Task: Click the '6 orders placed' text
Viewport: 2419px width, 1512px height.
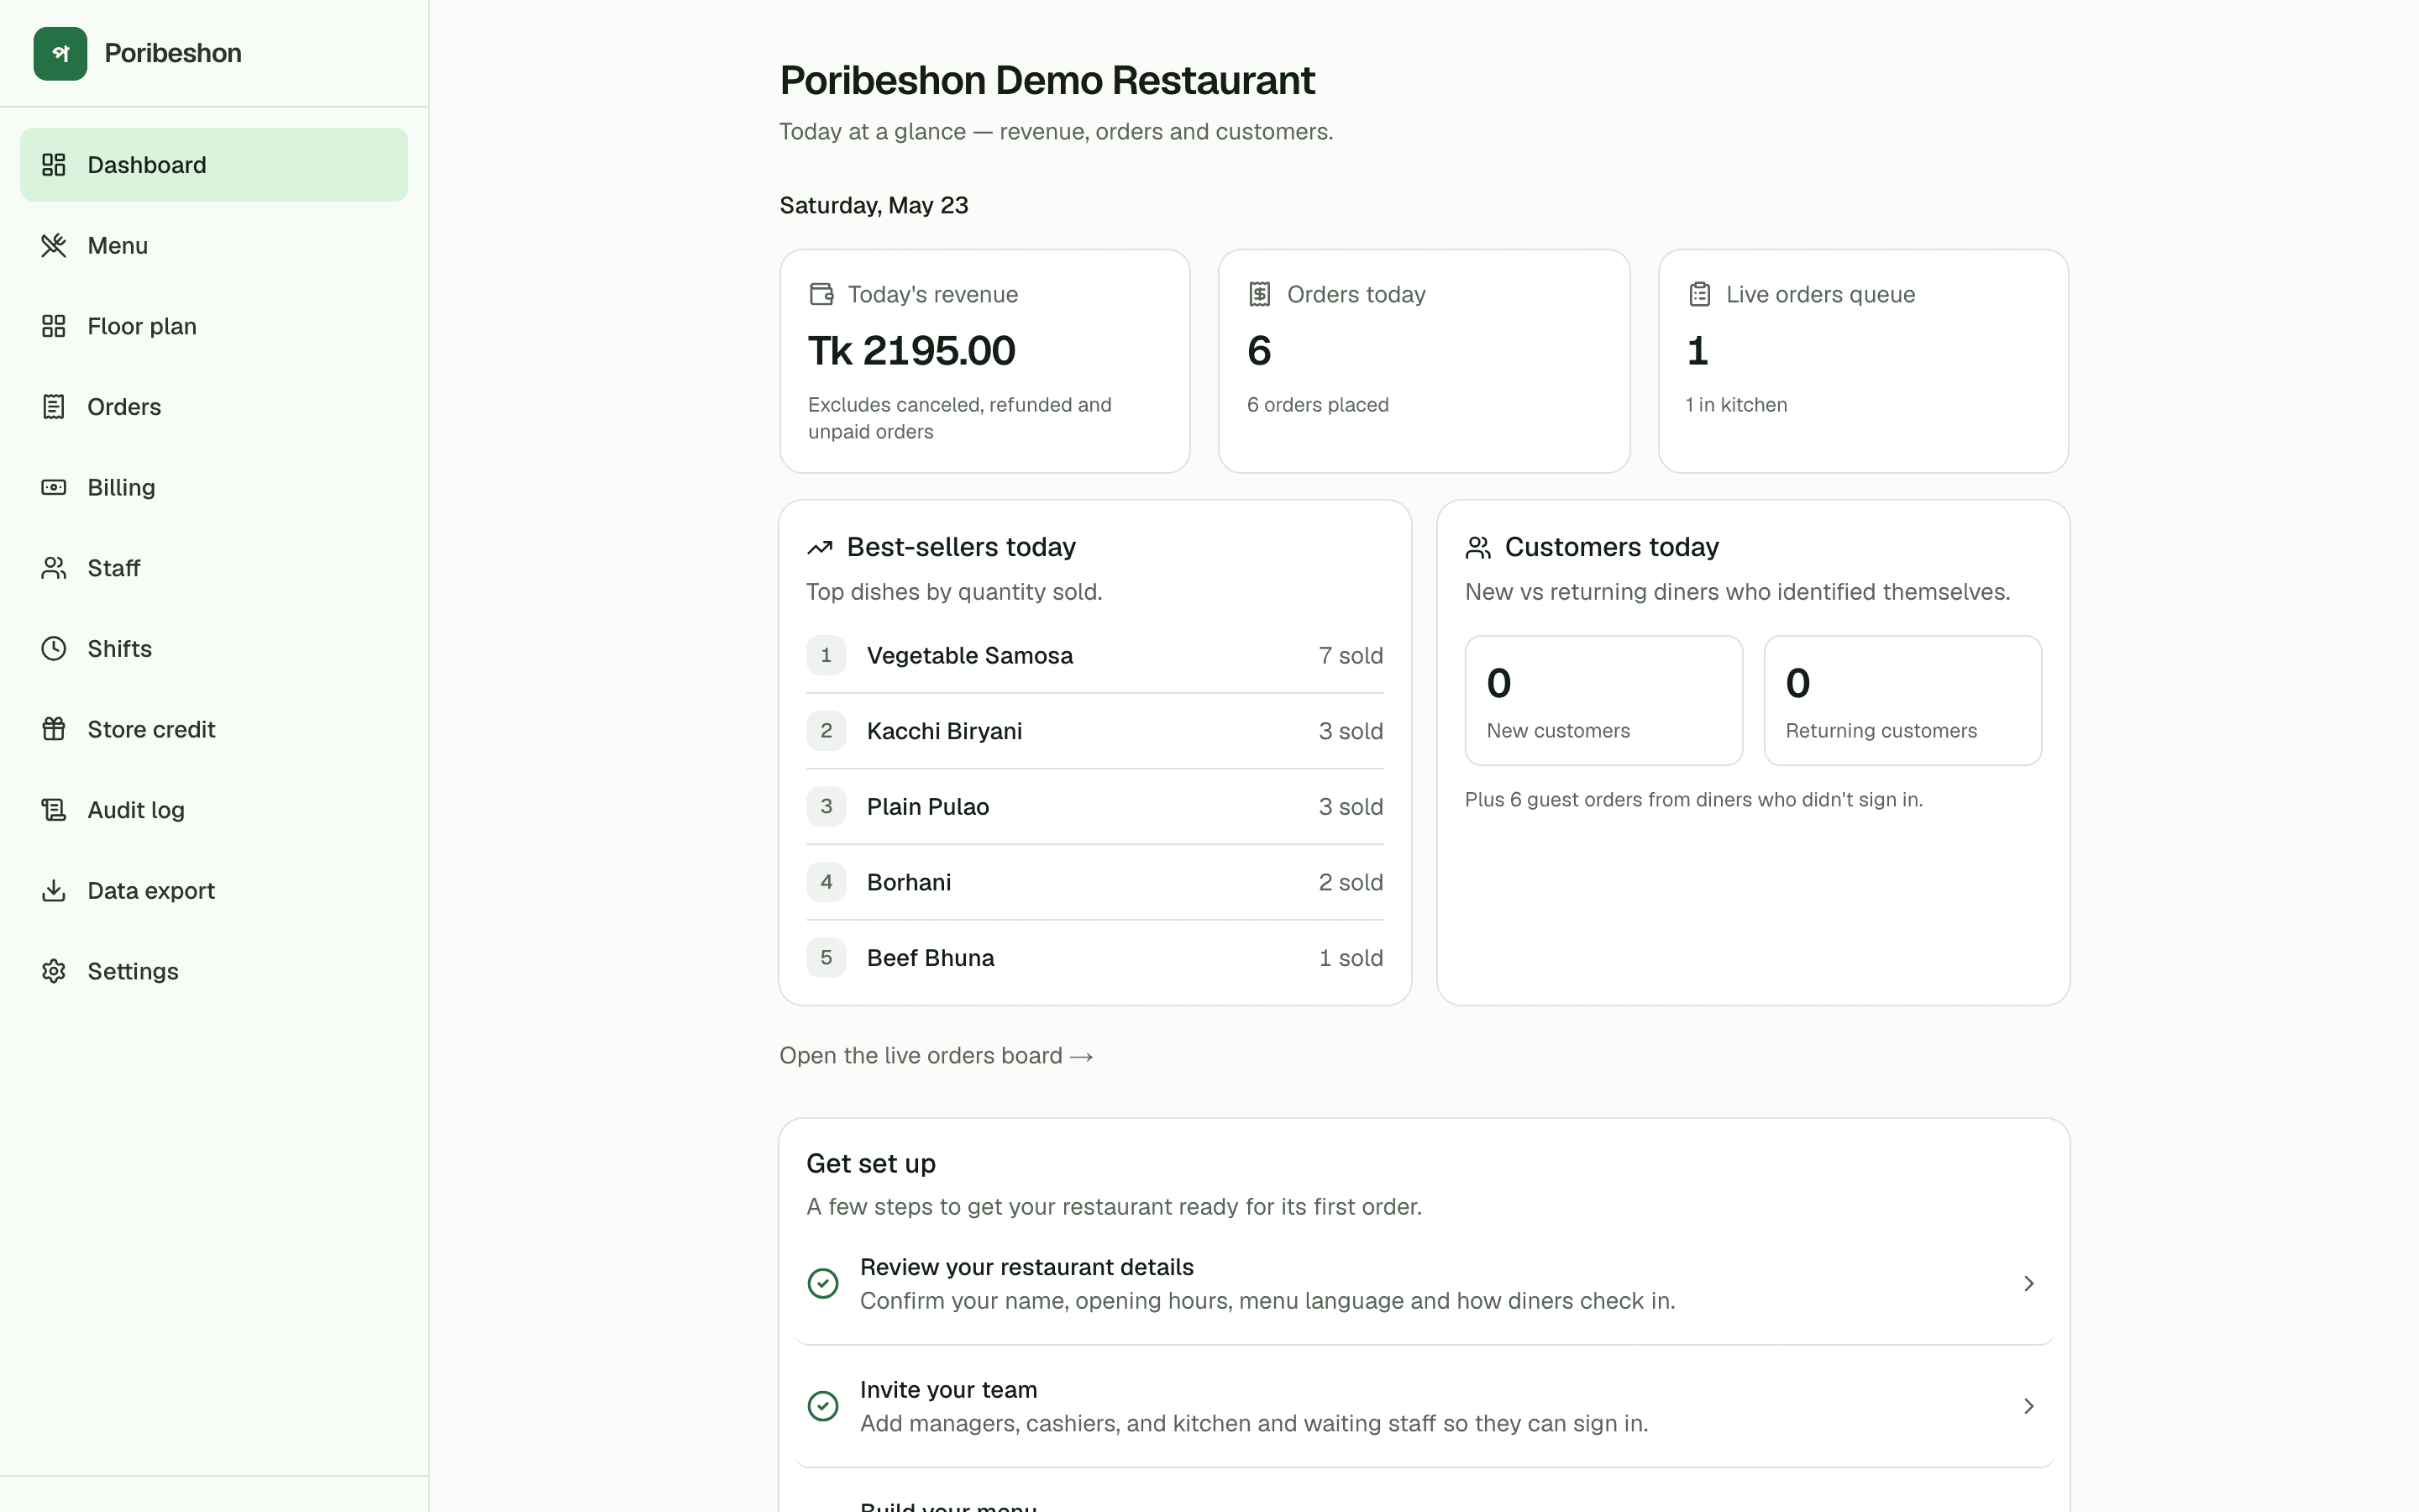Action: tap(1318, 405)
